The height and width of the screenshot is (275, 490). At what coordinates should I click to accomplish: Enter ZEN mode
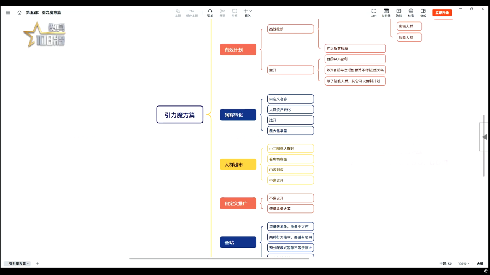pyautogui.click(x=374, y=13)
